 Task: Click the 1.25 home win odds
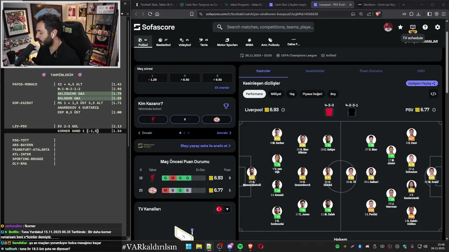click(152, 78)
